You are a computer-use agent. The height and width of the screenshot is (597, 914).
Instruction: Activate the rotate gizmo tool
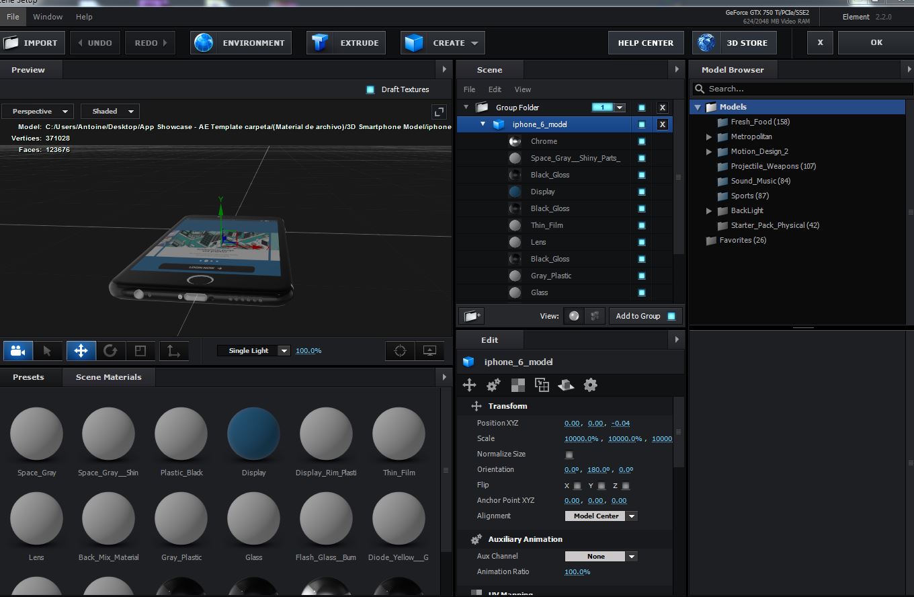click(110, 351)
